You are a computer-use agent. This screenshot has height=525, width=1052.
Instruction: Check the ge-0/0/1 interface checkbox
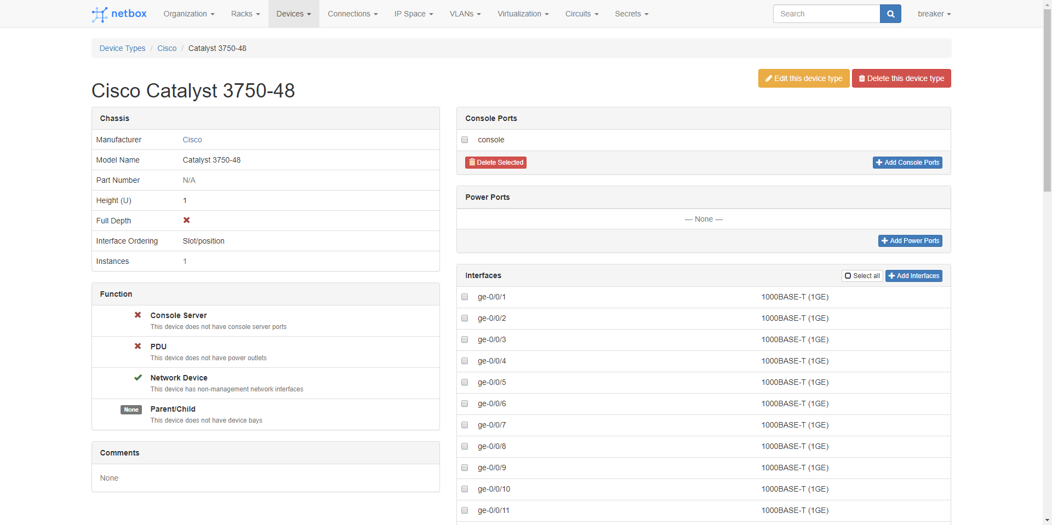click(x=465, y=297)
